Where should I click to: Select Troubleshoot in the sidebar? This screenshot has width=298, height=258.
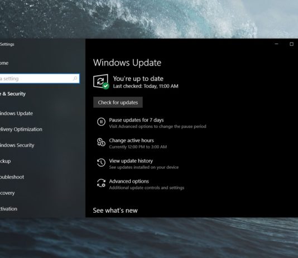tap(12, 177)
